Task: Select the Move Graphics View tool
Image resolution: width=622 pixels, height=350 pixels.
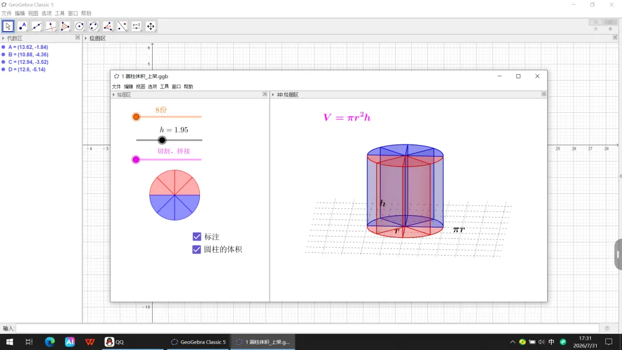Action: [x=151, y=26]
